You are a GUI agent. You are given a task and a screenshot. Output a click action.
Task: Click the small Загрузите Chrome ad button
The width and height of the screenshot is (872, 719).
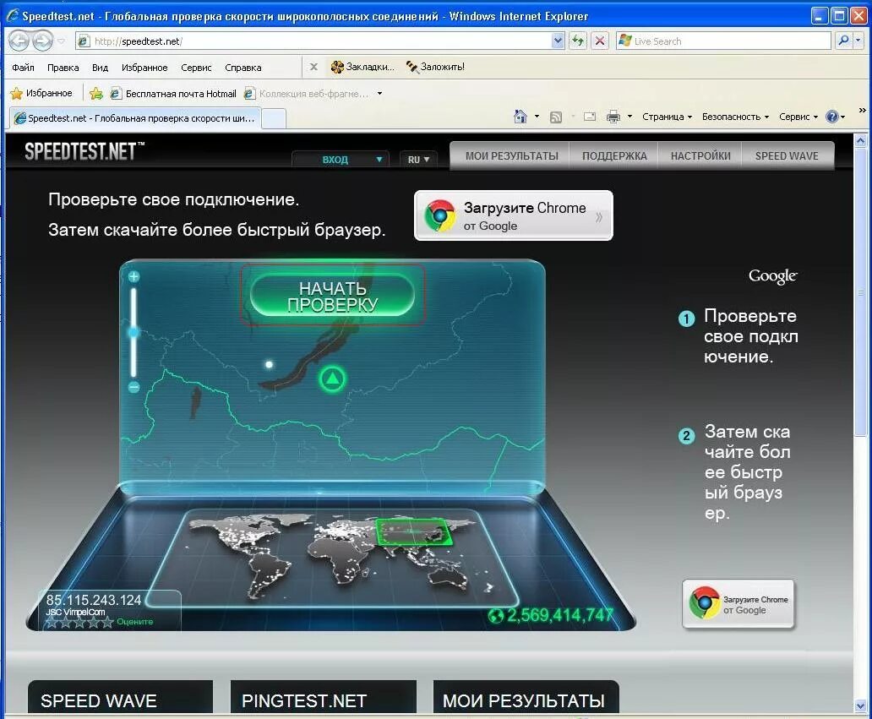coord(738,604)
